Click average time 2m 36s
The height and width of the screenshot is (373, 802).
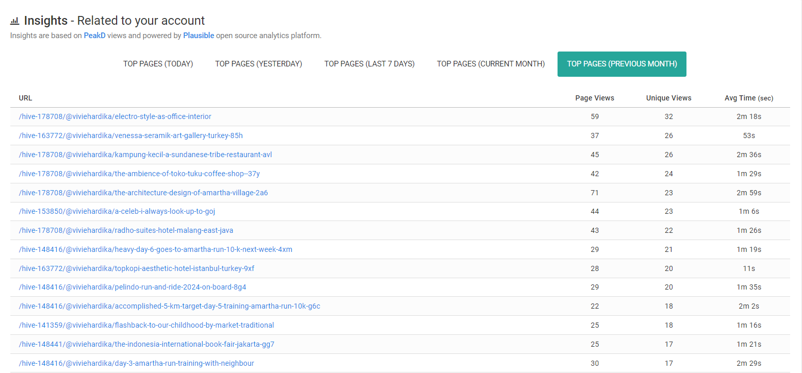point(749,155)
